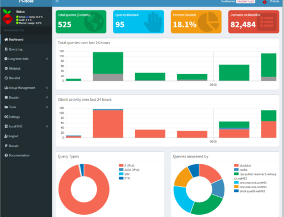The height and width of the screenshot is (217, 284).
Task: Click the tallest red bar in Client activity chart
Action: 108,124
